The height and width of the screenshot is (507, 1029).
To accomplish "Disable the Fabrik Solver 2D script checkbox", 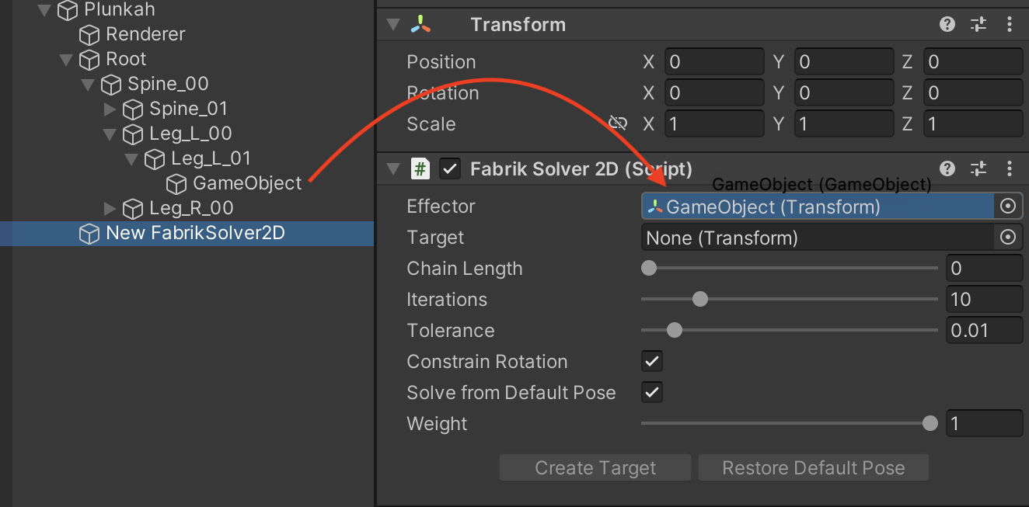I will click(448, 168).
